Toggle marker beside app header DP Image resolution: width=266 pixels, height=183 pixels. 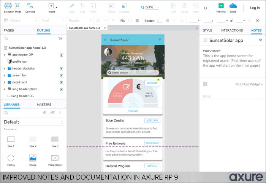[x=62, y=55]
